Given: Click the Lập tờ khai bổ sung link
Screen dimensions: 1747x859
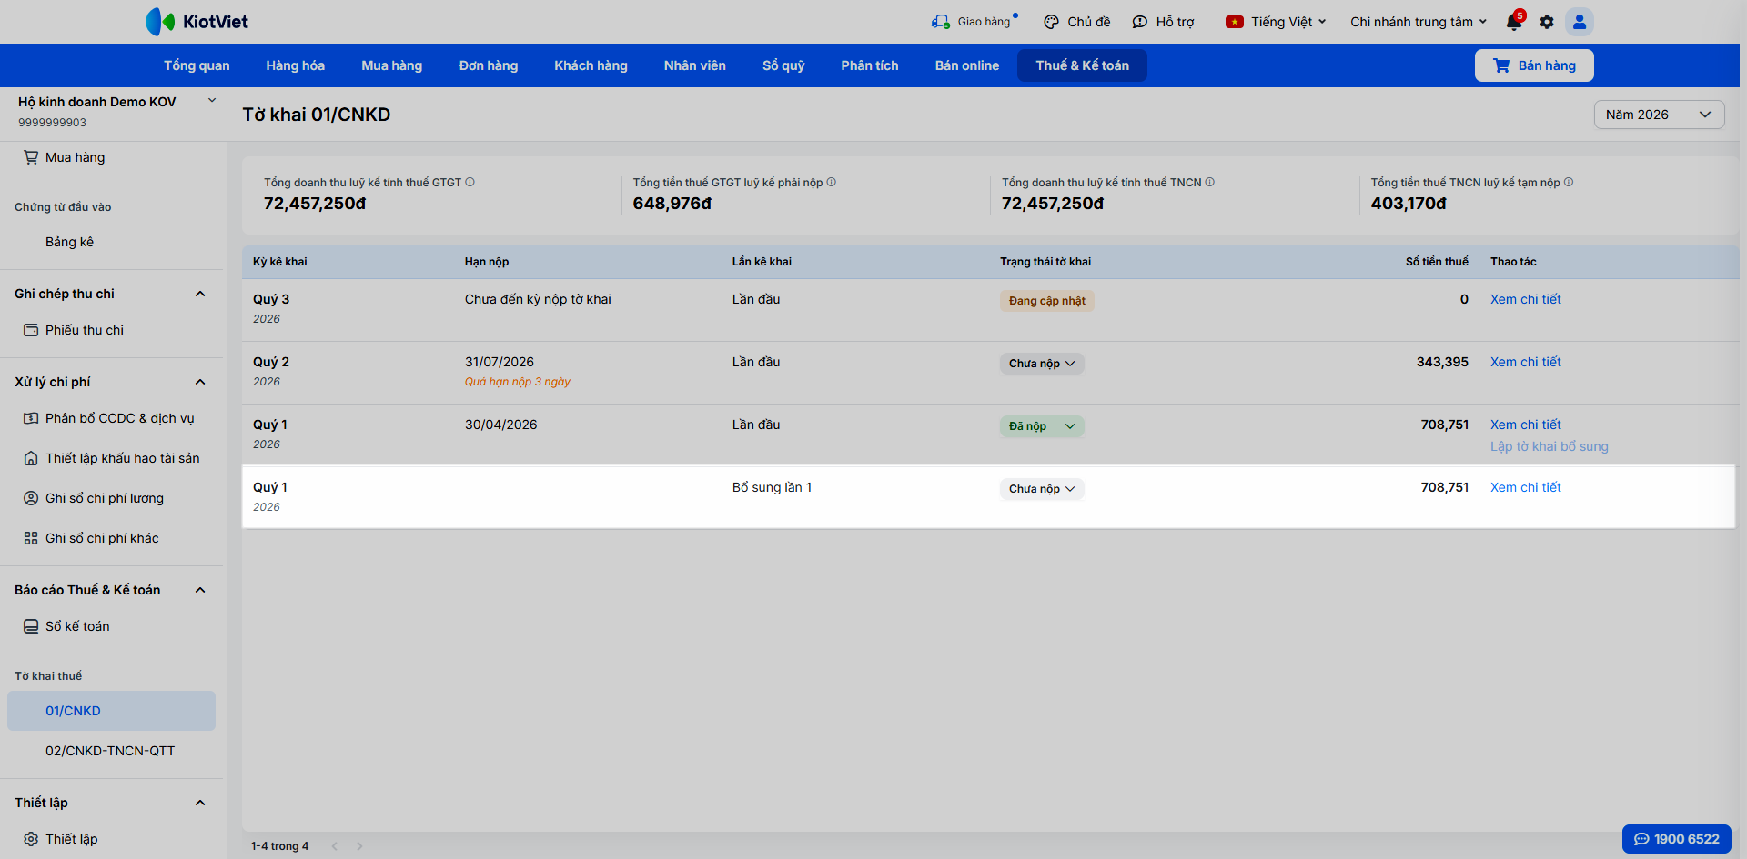Looking at the screenshot, I should [x=1549, y=446].
